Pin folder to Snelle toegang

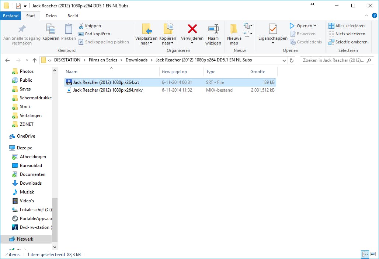click(x=22, y=35)
